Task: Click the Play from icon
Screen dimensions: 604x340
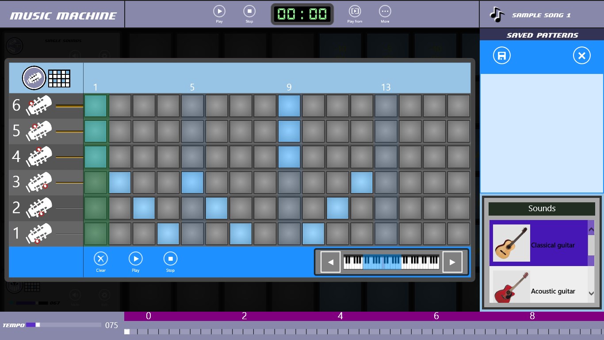Action: coord(355,12)
